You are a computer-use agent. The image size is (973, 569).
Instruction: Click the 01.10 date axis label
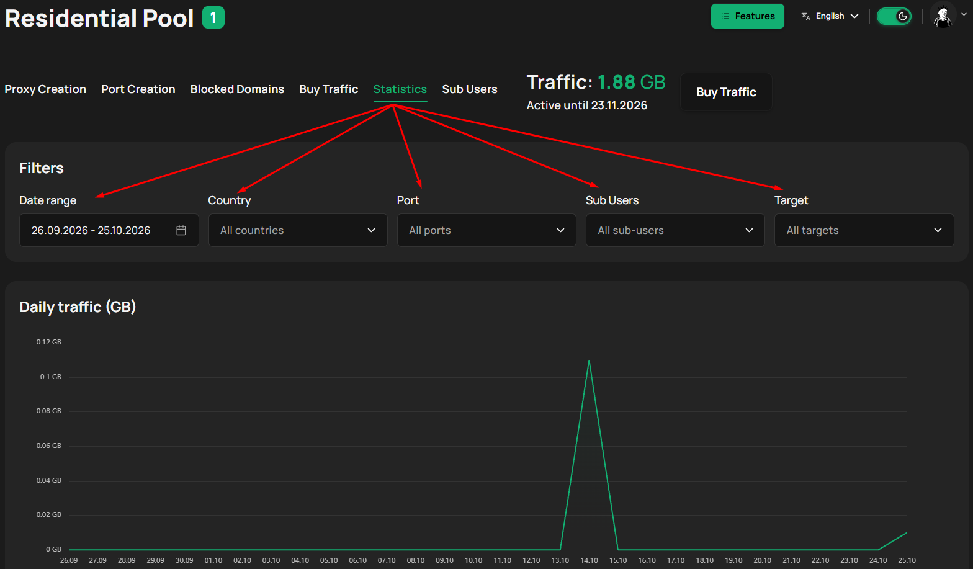[213, 560]
